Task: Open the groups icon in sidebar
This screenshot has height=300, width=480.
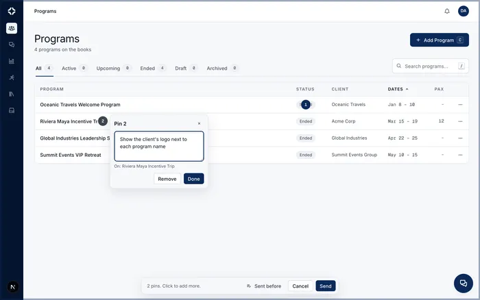Action: [x=12, y=28]
